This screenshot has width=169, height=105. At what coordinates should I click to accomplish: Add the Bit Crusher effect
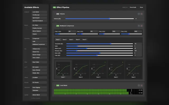(39, 67)
